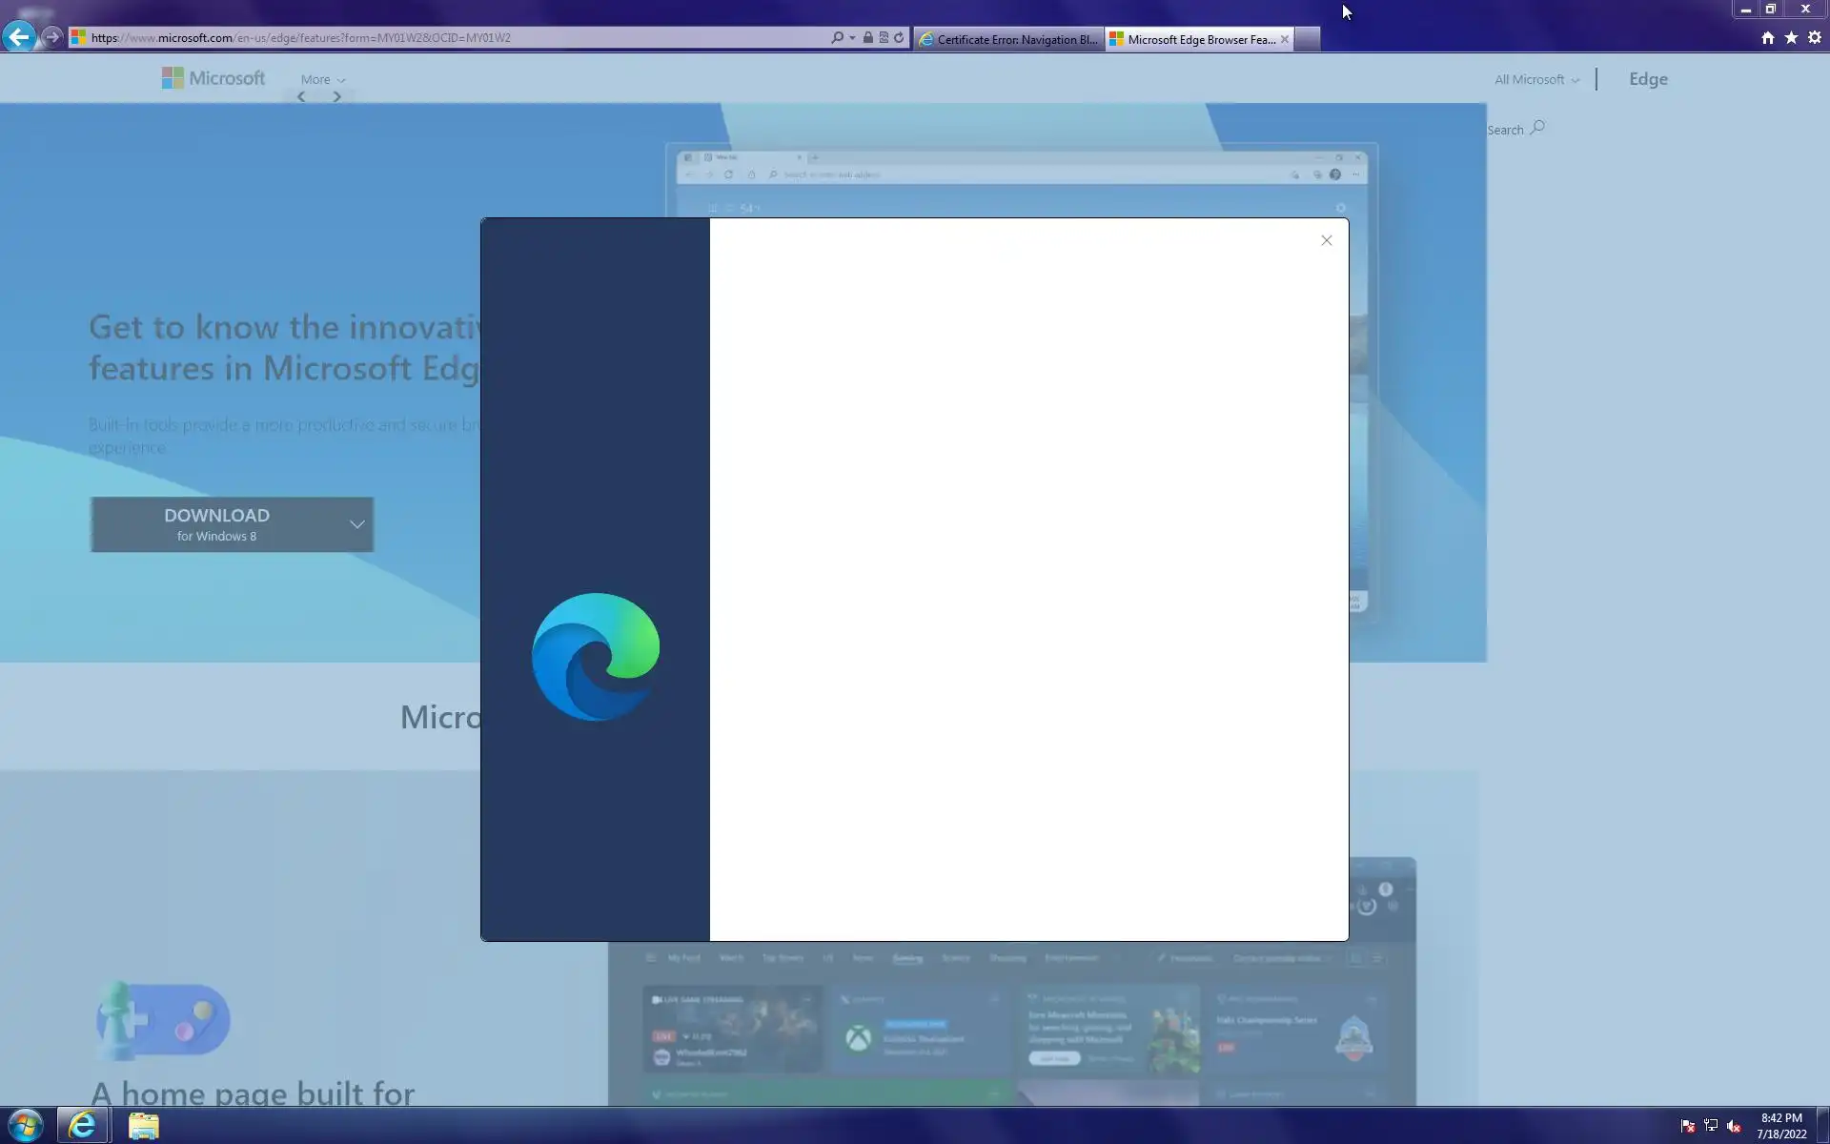Open the Home page icon
This screenshot has width=1830, height=1144.
[x=1767, y=38]
